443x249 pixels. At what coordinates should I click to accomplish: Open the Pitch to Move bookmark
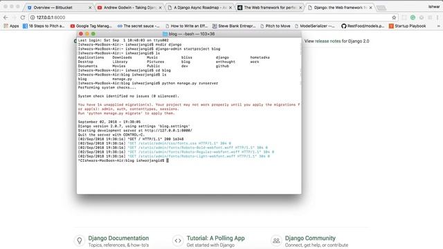click(275, 26)
